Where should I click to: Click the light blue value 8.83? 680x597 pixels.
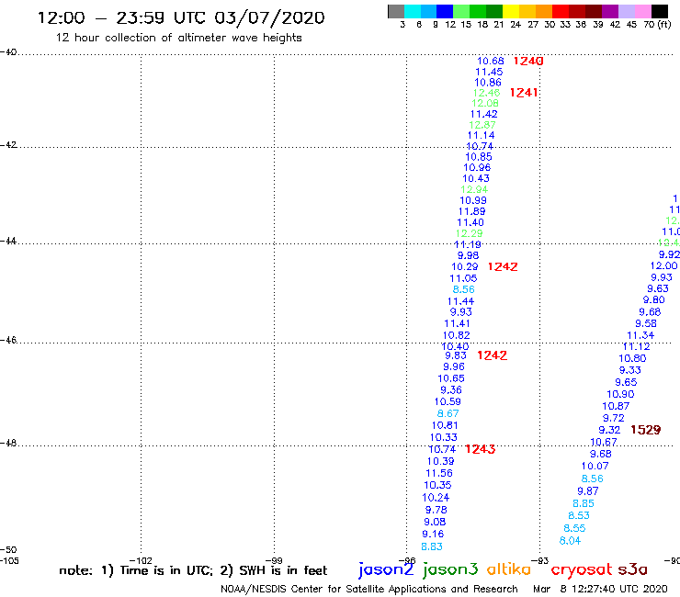pos(432,546)
